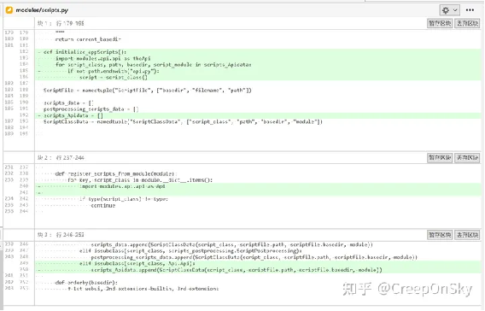Click new line number 240 in gutter
The height and width of the screenshot is (311, 485).
24,185
